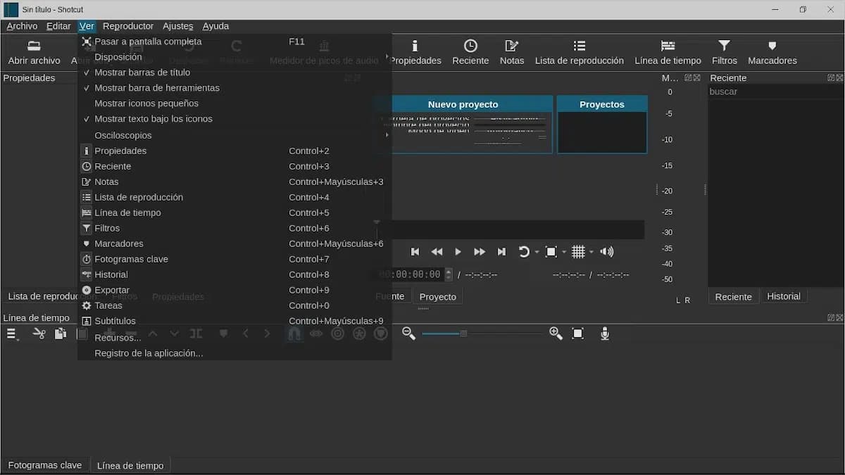Select Historial in the Ver menu

coord(234,274)
